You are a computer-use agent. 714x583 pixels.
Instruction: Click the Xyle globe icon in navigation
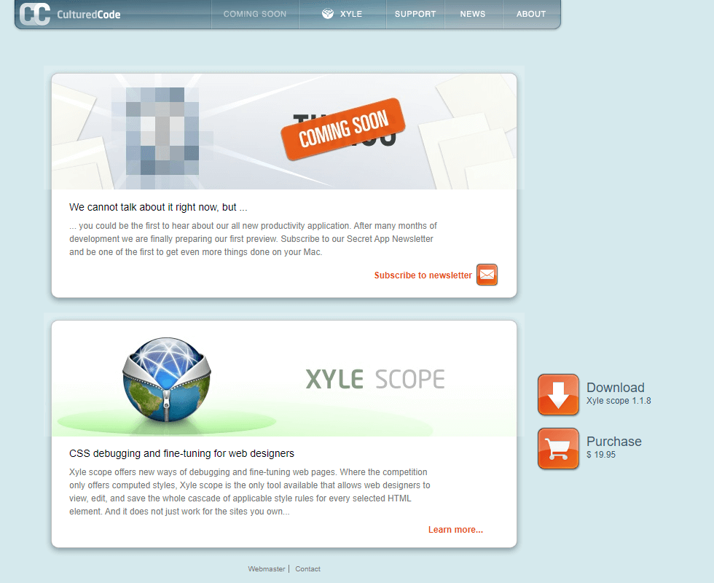pyautogui.click(x=327, y=14)
